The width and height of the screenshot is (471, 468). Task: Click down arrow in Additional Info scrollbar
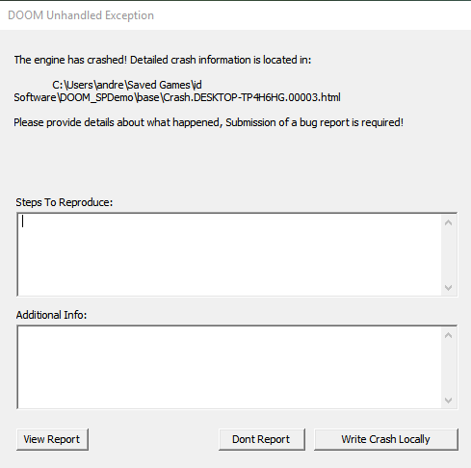point(449,401)
